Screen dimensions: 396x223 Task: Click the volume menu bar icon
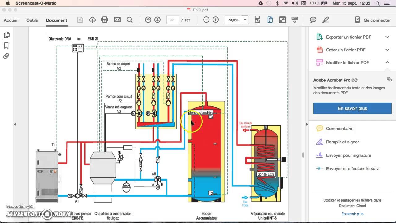coord(295,3)
